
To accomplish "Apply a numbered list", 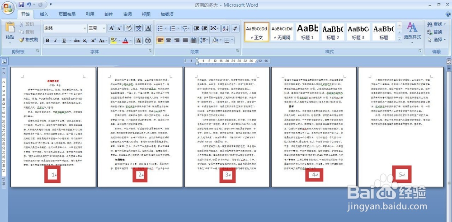I will pos(172,28).
